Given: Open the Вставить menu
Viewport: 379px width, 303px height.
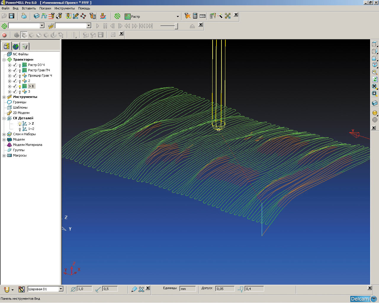Looking at the screenshot, I should click(29, 8).
